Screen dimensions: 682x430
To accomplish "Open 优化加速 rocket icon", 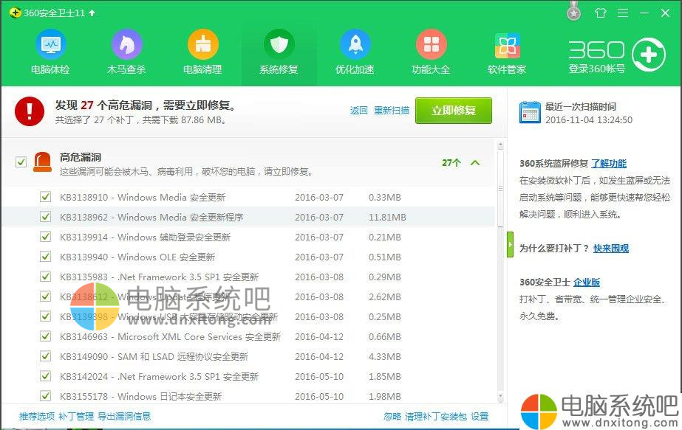I will point(355,44).
